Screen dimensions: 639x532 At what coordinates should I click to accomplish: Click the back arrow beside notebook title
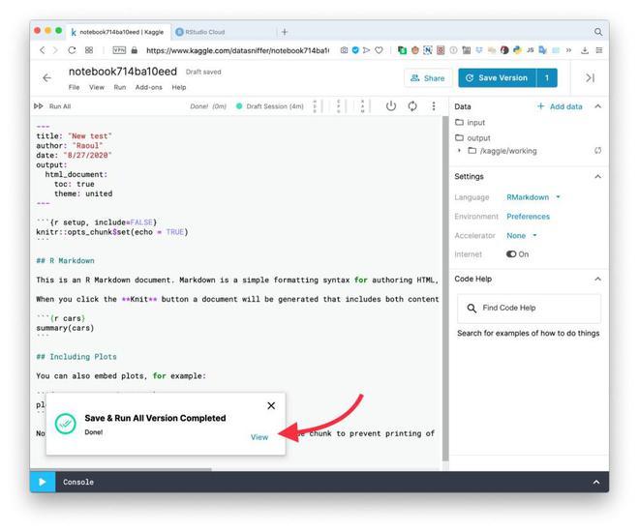click(46, 77)
